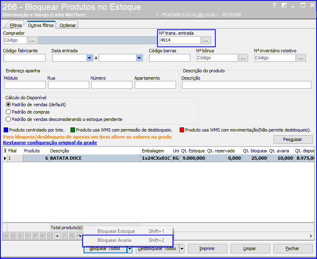Screen dimensions: 317x259
Task: Choose Bloquear Avaria menu entry
Action: [128, 240]
